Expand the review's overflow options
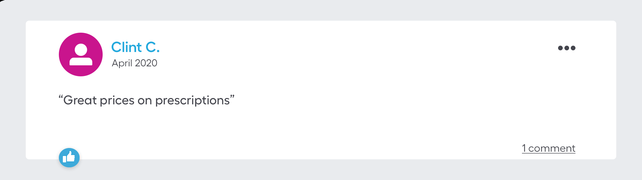Screen dimensions: 642x180 (x=566, y=48)
